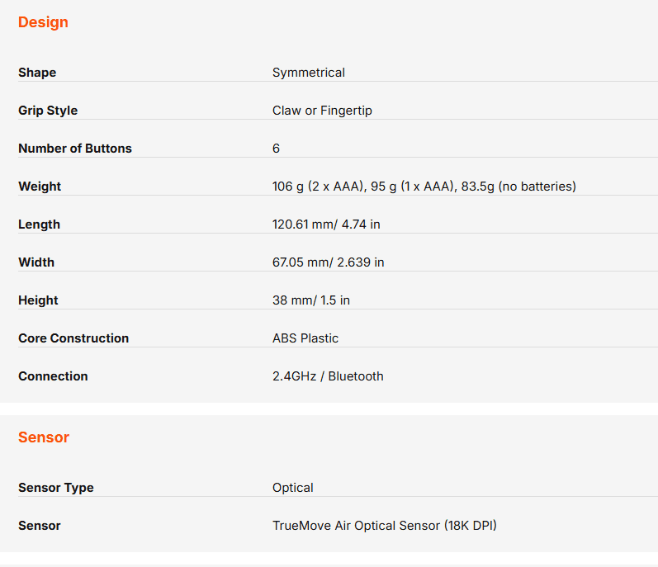This screenshot has height=567, width=658.
Task: Select the ABS Plastic value
Action: 305,338
